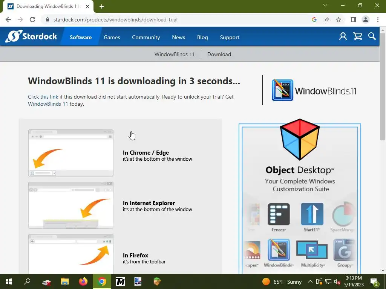Click the Internet Explorer instruction thumbnail
386x289 pixels.
71,205
